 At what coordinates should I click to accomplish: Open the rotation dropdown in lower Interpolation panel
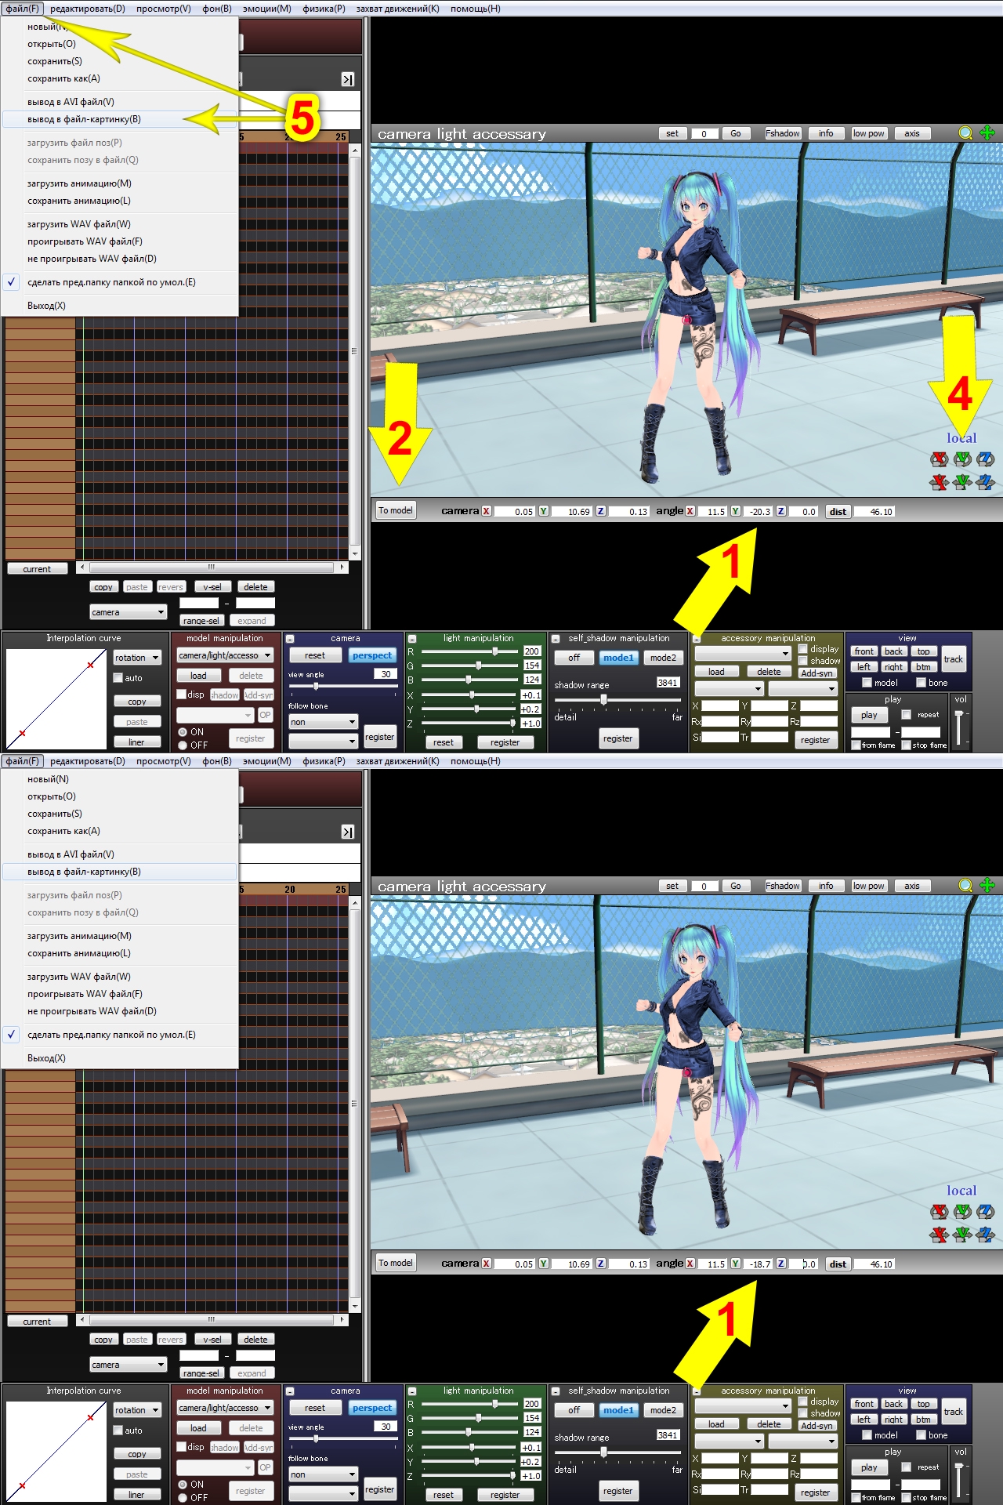(137, 1410)
